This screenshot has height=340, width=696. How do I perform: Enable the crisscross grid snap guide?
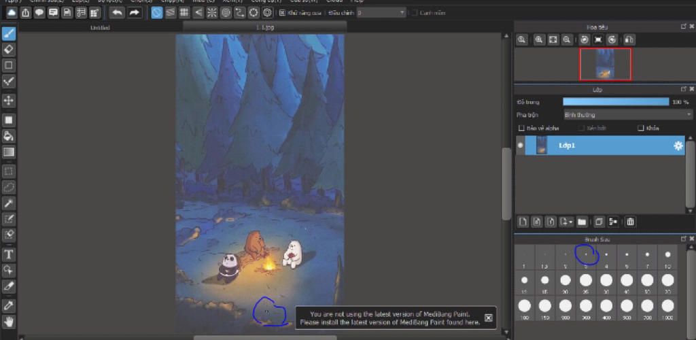pyautogui.click(x=184, y=13)
